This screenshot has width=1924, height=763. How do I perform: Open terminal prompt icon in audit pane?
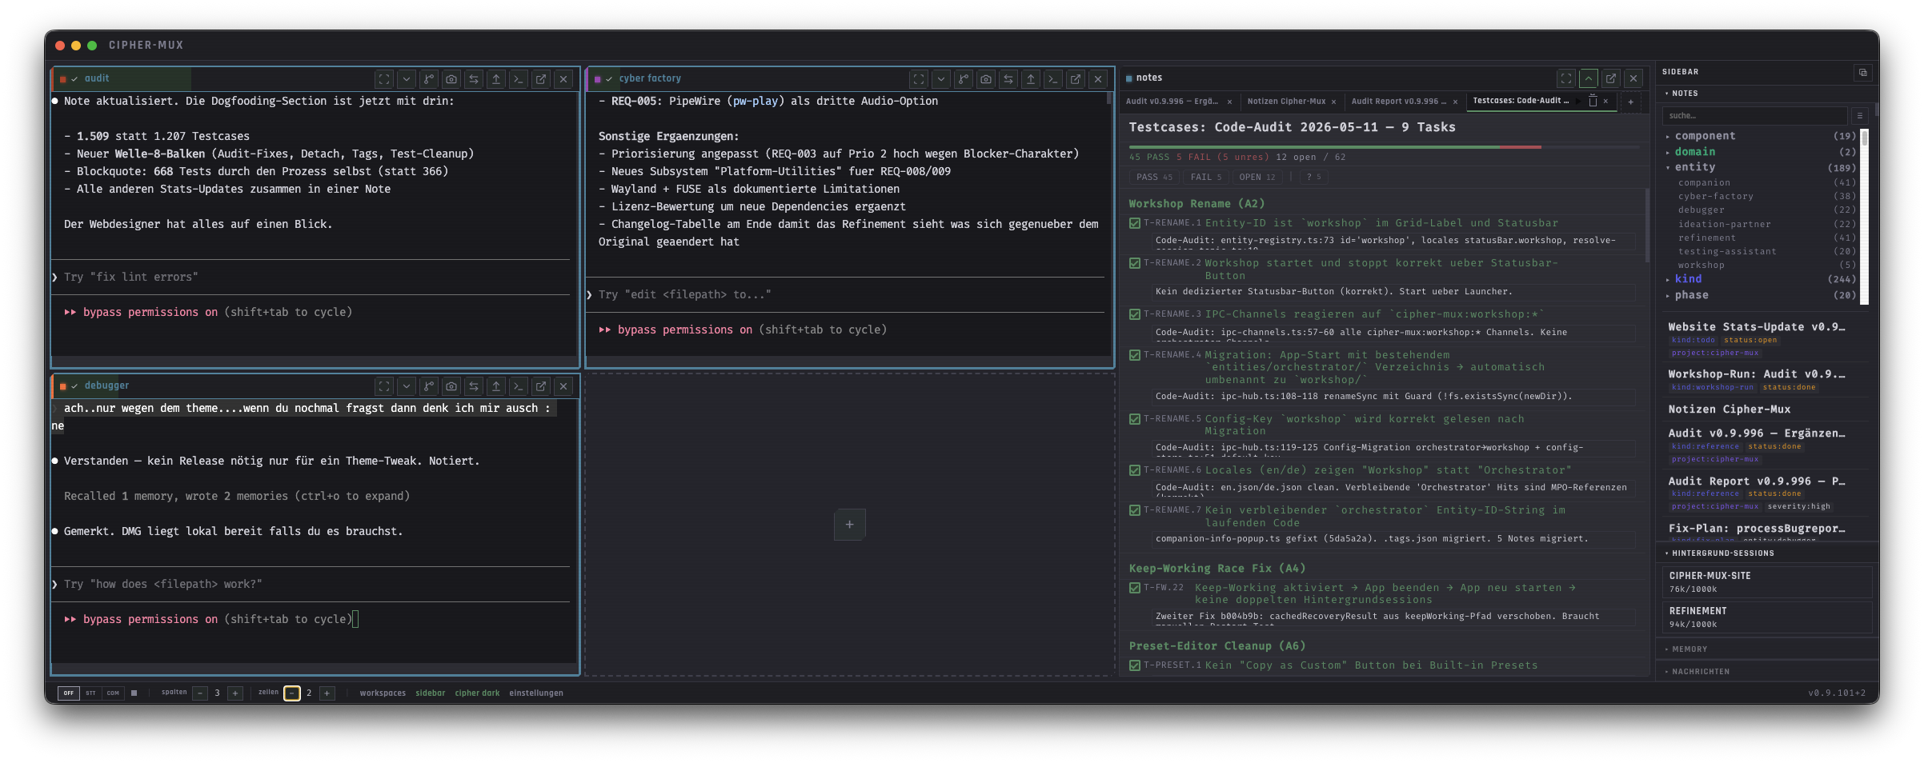[x=519, y=79]
